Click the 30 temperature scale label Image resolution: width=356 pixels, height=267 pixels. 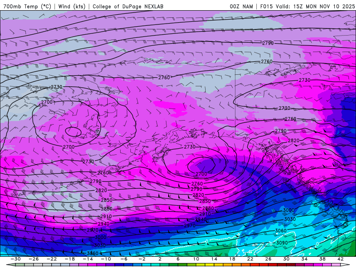tap(286, 259)
